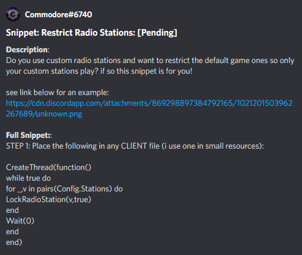This screenshot has width=302, height=255.
Task: Click the LockRadioStation(v,true) code line
Action: pyautogui.click(x=49, y=200)
